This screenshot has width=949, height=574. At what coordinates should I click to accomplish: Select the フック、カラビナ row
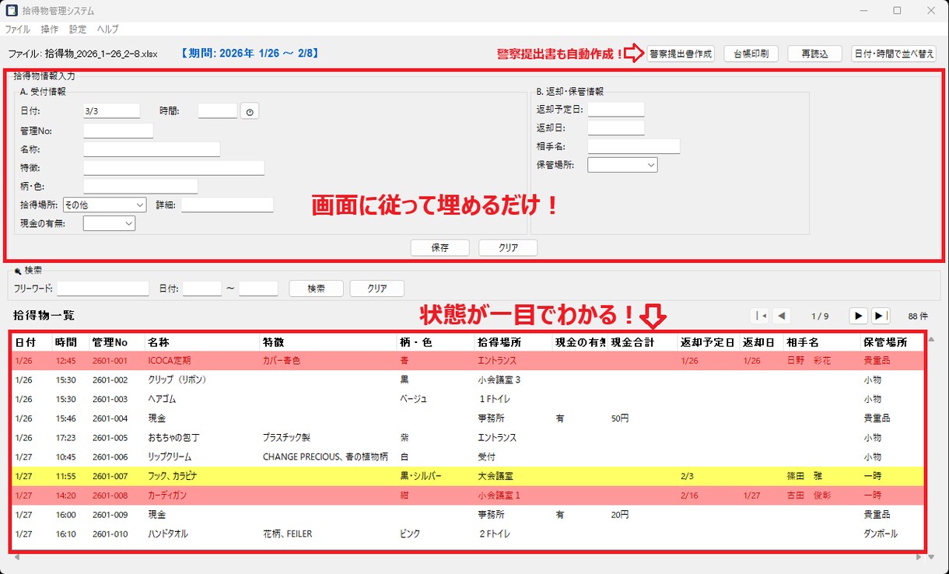click(x=467, y=476)
